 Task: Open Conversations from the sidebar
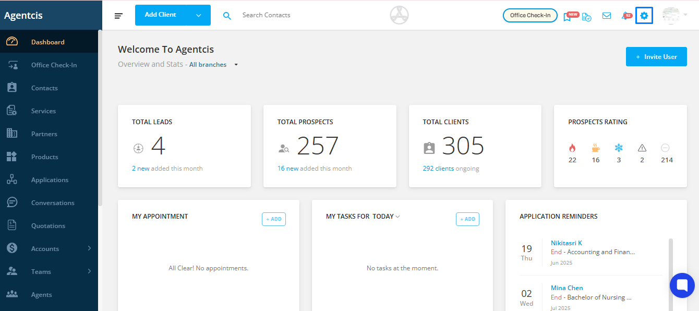point(49,202)
